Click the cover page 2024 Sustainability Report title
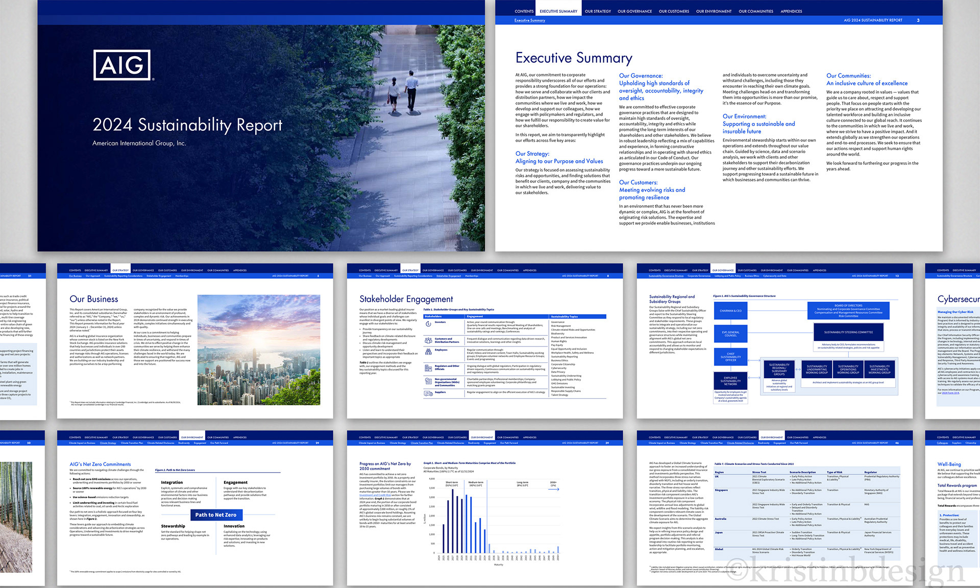 pos(187,125)
